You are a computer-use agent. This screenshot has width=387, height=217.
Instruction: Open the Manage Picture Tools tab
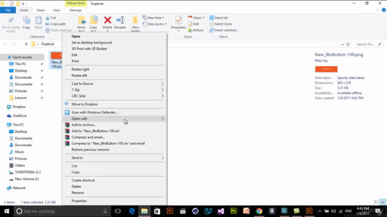pyautogui.click(x=76, y=10)
